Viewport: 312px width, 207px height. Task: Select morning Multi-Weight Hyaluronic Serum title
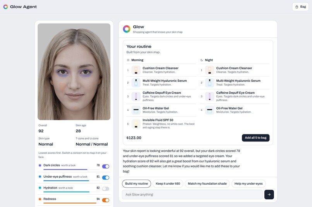point(165,81)
